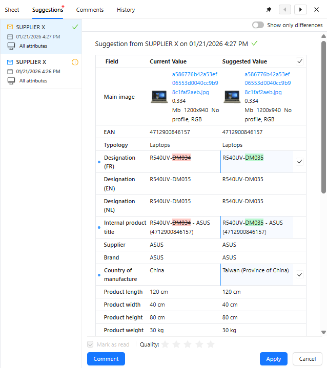Open the suggested main image file link

[267, 83]
